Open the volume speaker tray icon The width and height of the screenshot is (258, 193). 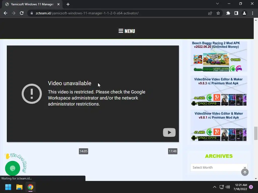pos(228,187)
